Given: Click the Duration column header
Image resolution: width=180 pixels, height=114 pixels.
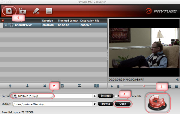Looking at the screenshot, I should (47, 21).
